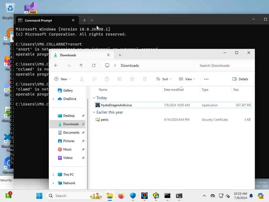Collapse the Today group
This screenshot has height=202, width=269.
point(94,98)
